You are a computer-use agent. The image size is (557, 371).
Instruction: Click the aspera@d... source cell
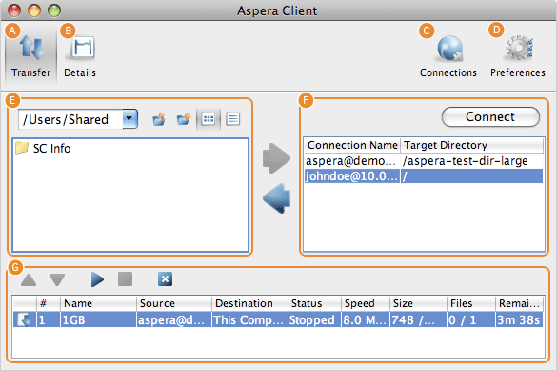(x=174, y=319)
